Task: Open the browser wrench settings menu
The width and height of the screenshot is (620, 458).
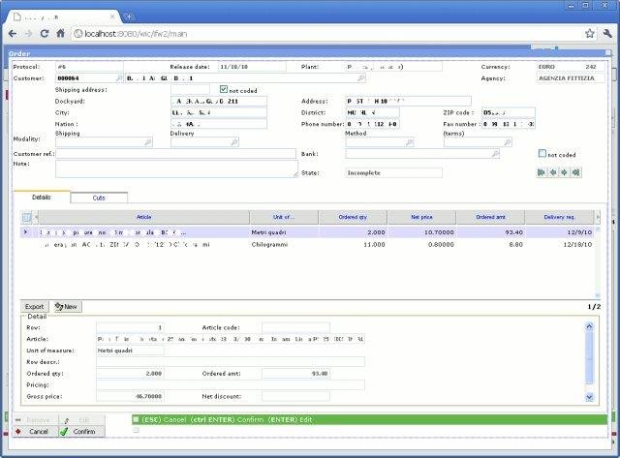Action: 607,34
